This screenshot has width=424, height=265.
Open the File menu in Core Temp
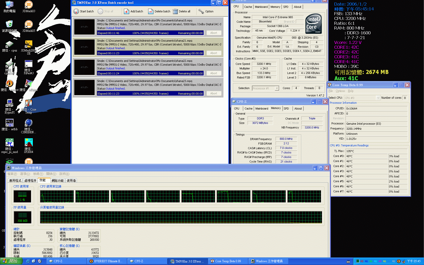tap(331, 91)
